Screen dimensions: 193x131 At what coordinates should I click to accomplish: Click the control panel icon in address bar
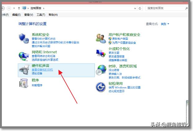click(24, 8)
